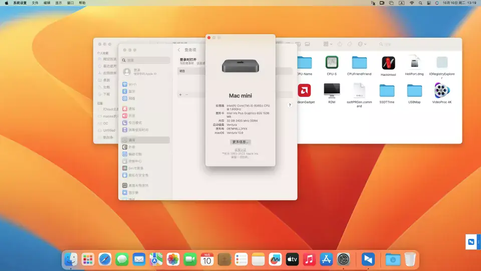
Task: Select 最近使用 in Finder sidebar
Action: pyautogui.click(x=107, y=66)
